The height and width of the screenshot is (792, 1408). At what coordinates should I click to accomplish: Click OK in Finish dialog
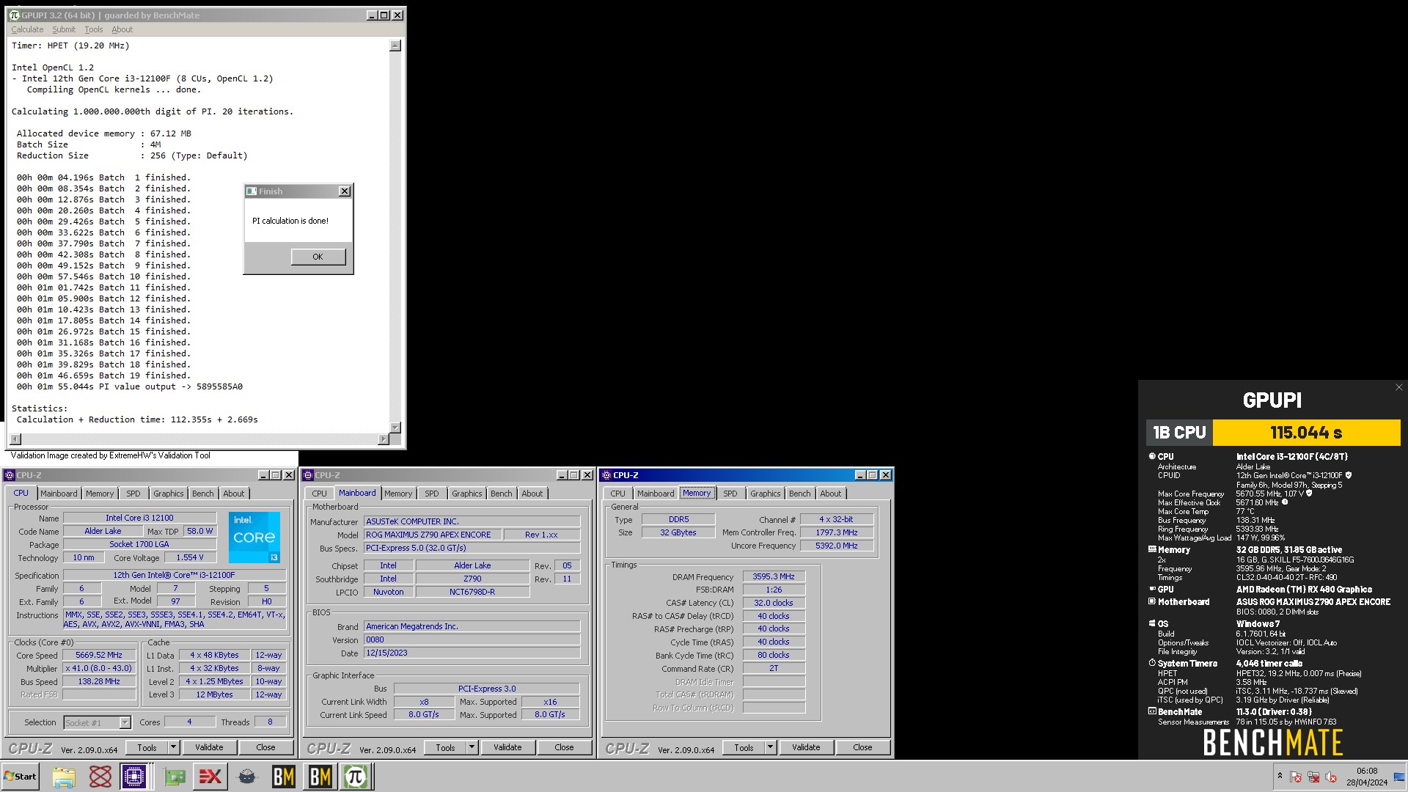[318, 257]
